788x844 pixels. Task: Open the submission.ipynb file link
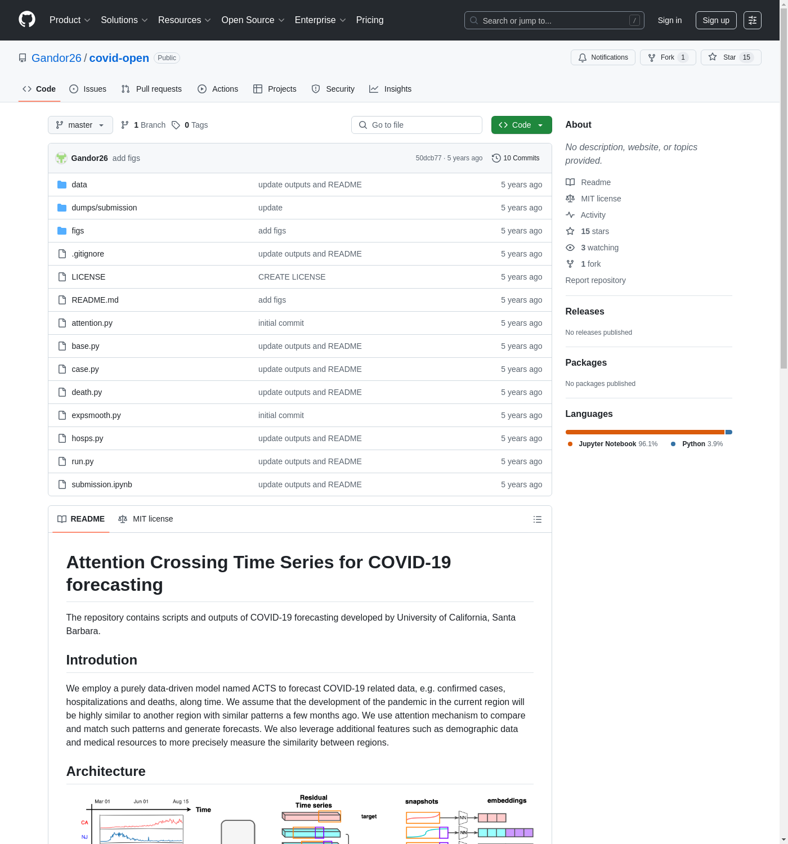[102, 484]
